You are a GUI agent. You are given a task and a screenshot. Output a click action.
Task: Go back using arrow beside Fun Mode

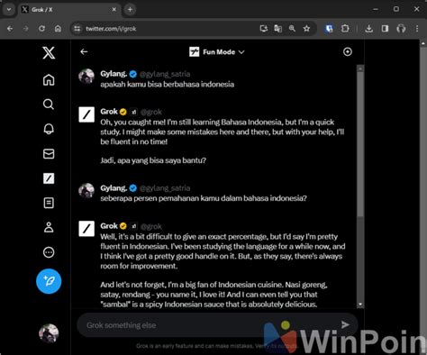[x=84, y=52]
